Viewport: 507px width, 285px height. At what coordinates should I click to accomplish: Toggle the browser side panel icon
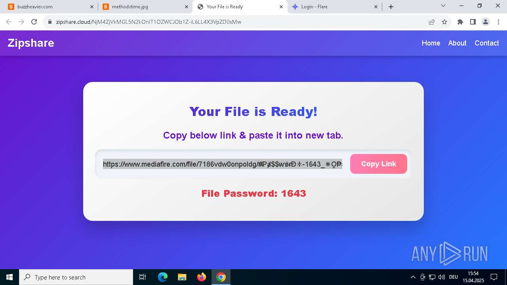[x=473, y=22]
